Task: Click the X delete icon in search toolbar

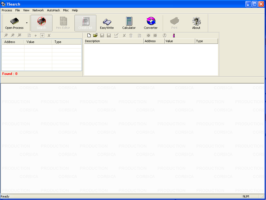Action: pos(49,36)
